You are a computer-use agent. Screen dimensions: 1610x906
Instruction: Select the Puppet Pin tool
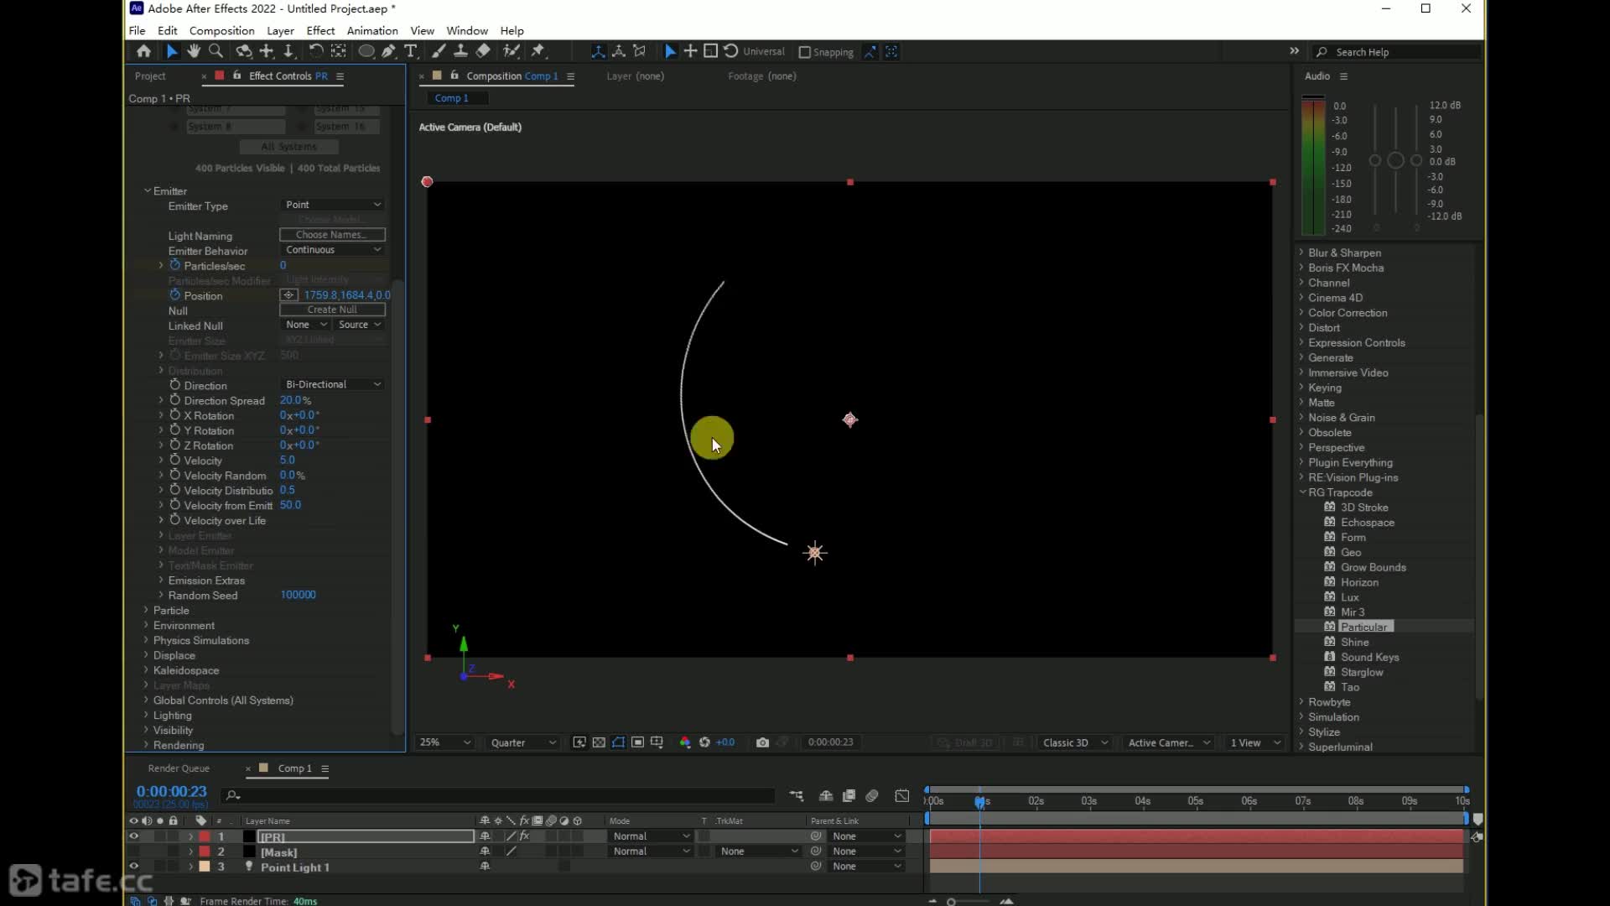pos(538,51)
